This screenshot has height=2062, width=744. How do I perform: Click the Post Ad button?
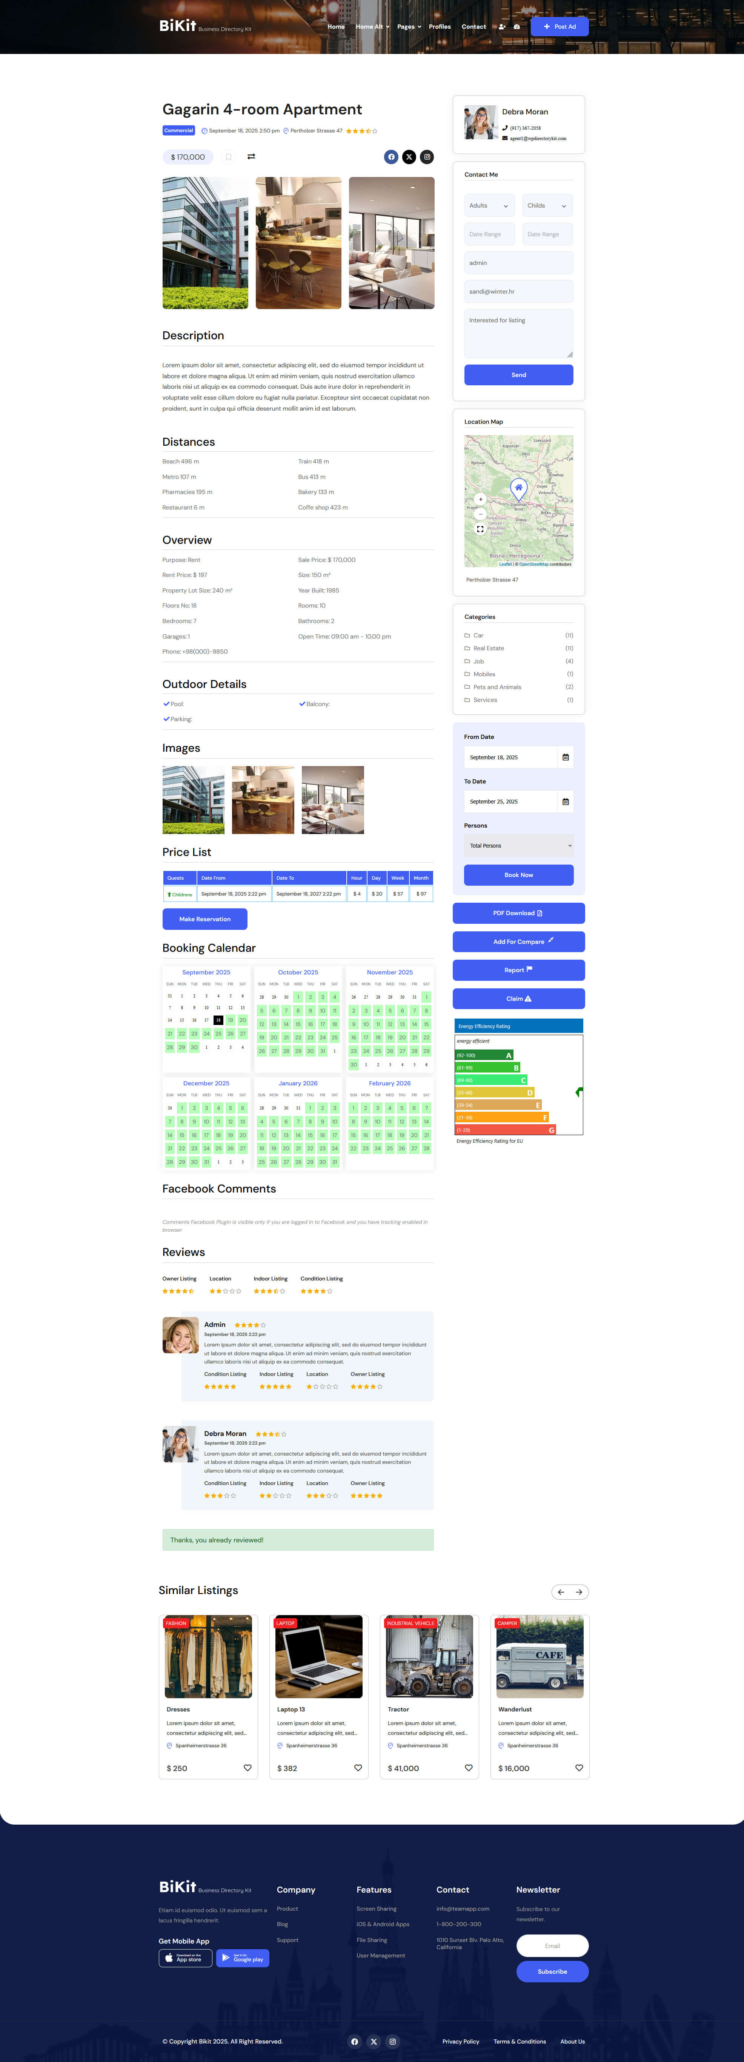tap(559, 26)
